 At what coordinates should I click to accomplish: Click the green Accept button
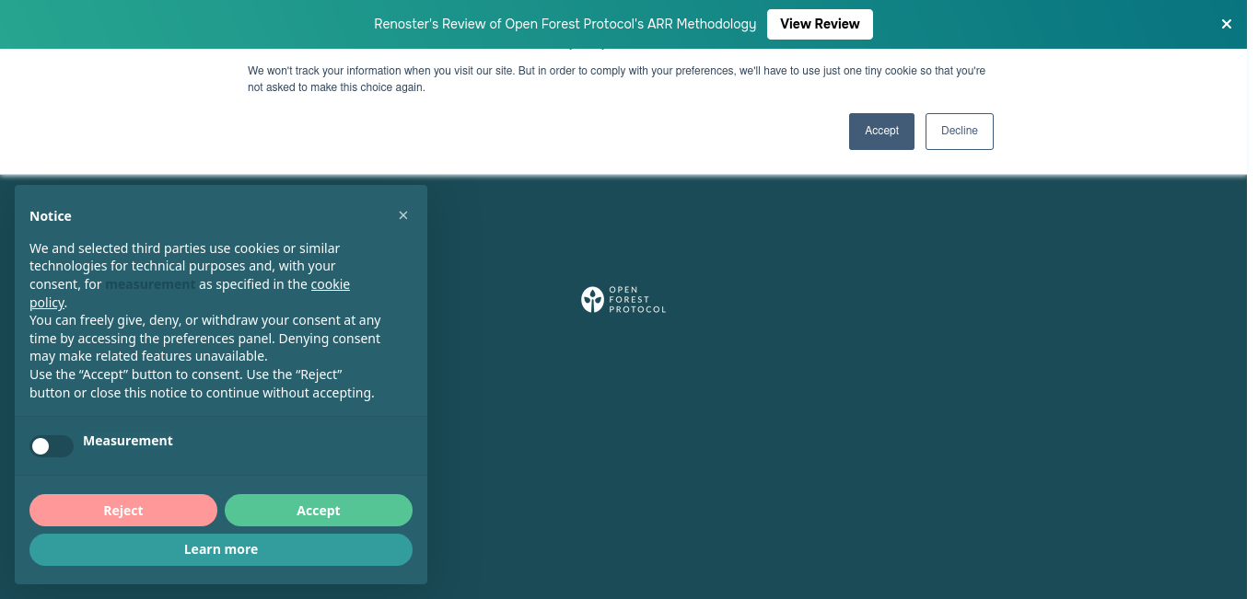(x=319, y=511)
